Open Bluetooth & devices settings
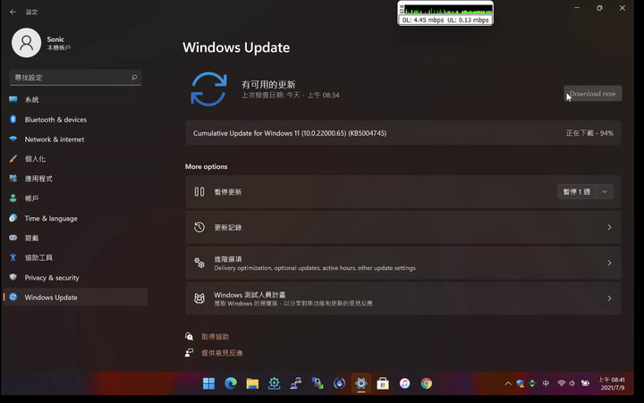 tap(75, 120)
